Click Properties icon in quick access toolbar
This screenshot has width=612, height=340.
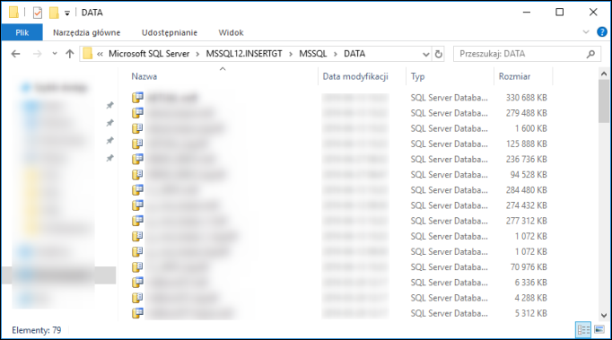38,13
